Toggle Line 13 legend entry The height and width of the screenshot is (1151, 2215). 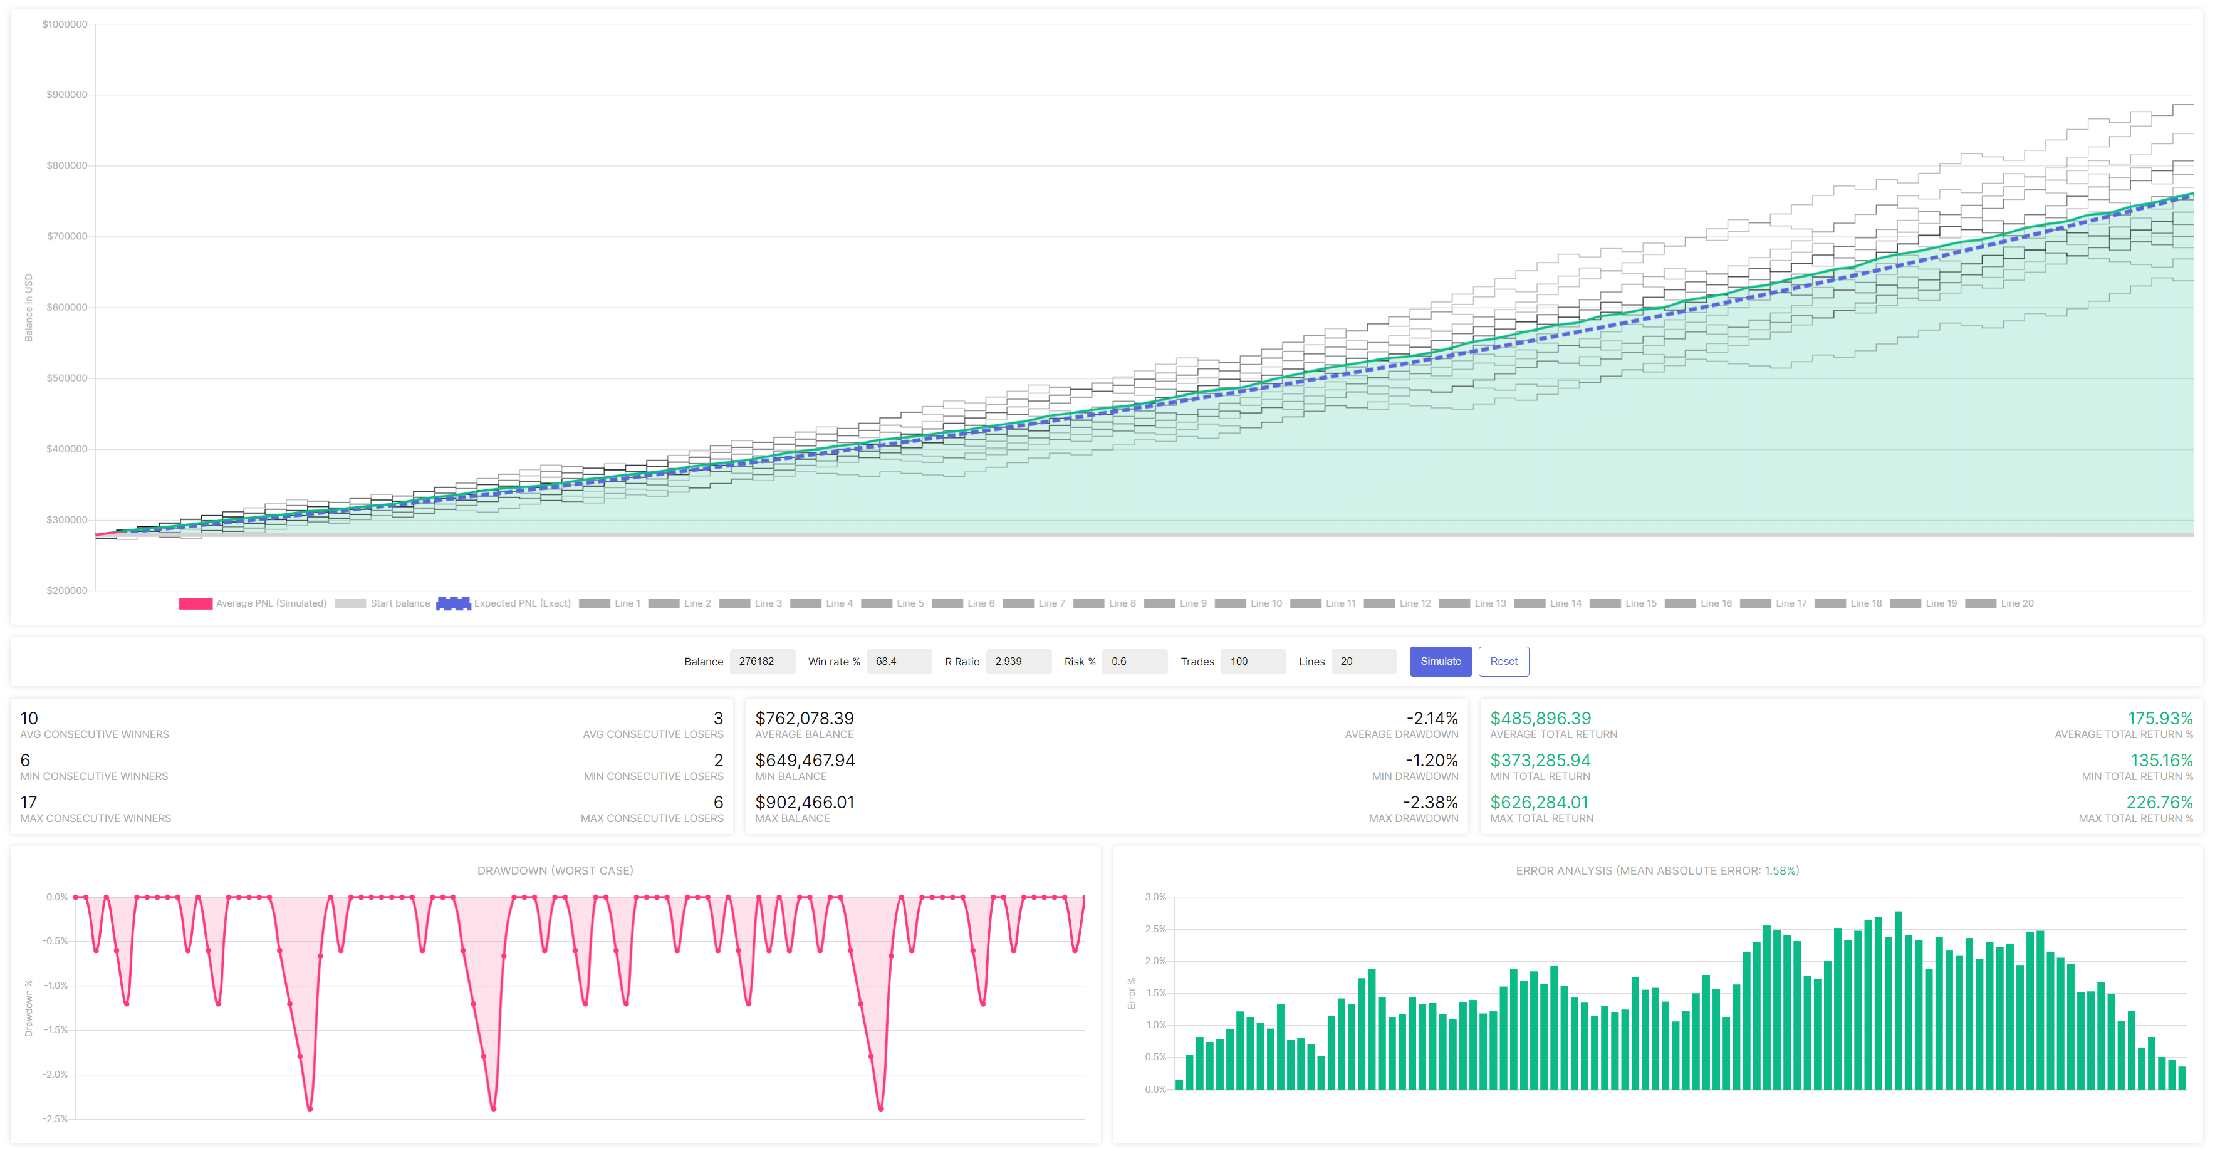pos(1473,603)
